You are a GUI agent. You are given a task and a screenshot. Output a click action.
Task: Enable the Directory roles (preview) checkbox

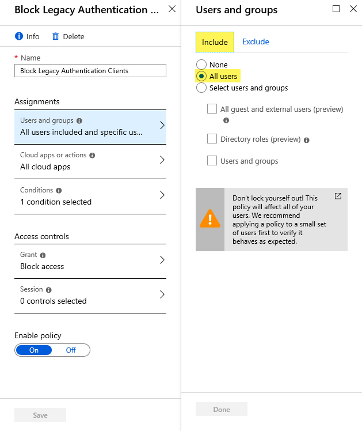point(212,138)
